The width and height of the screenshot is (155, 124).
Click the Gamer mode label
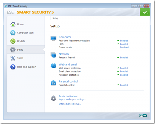click(x=65, y=47)
